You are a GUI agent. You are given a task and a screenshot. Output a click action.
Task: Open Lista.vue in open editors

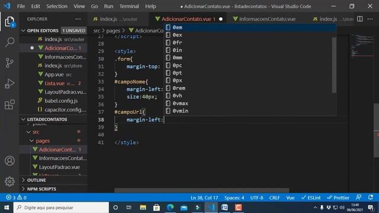pyautogui.click(x=53, y=83)
